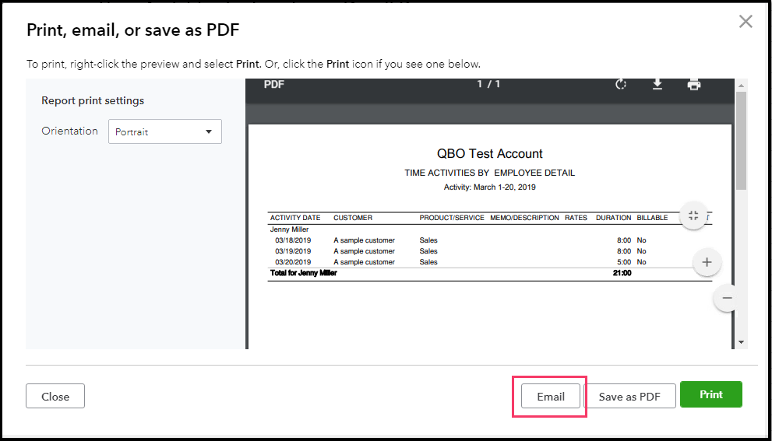Click the PDF page counter 1 / 1

pos(488,84)
